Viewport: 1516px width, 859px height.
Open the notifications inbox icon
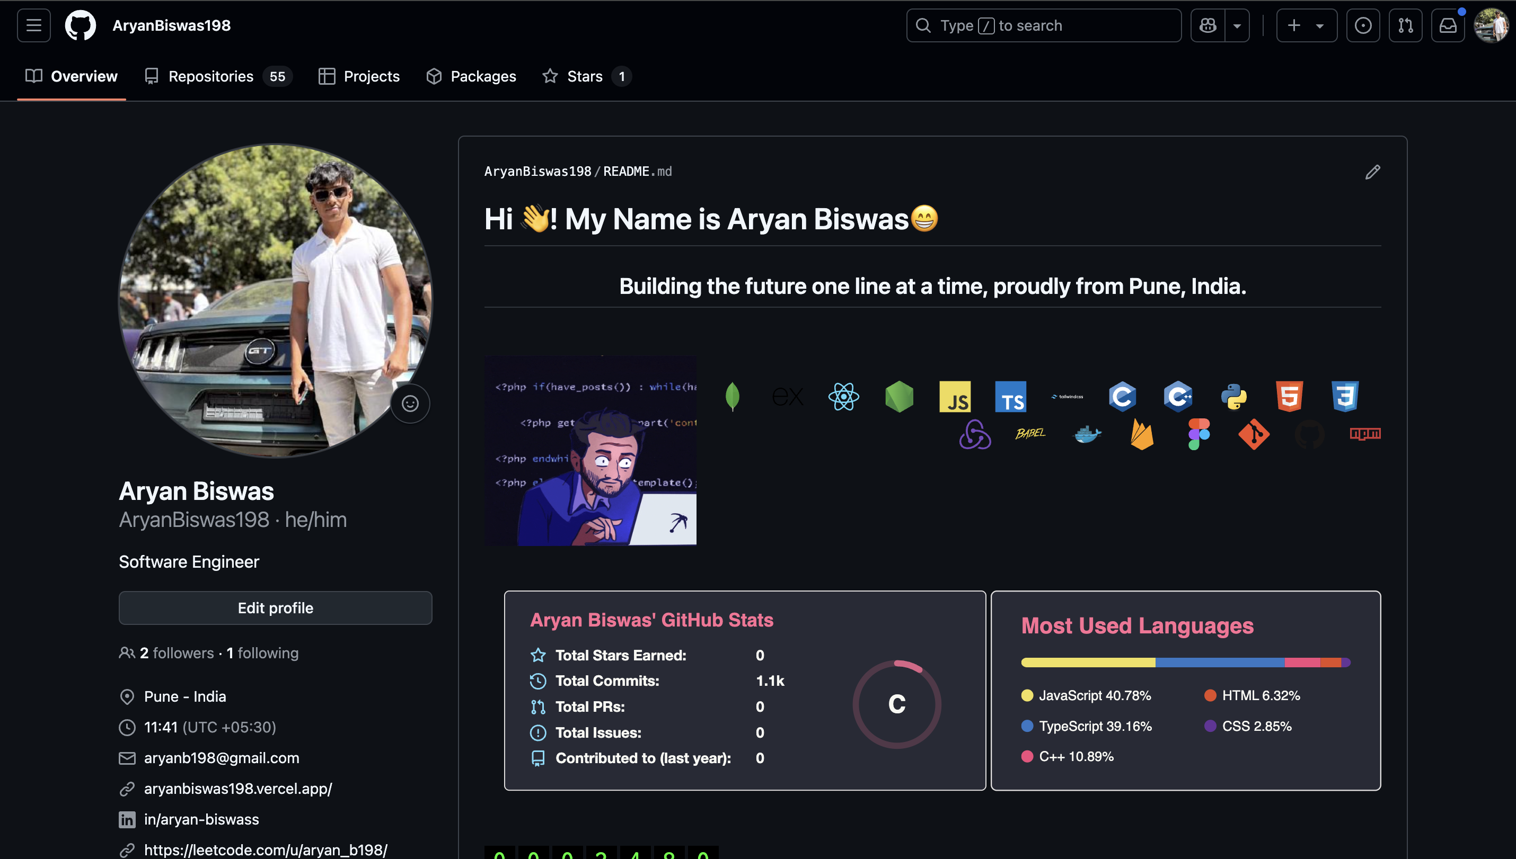pos(1448,25)
